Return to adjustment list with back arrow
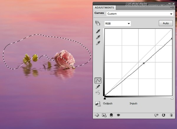Viewport: 177px width, 129px height. pyautogui.click(x=97, y=115)
